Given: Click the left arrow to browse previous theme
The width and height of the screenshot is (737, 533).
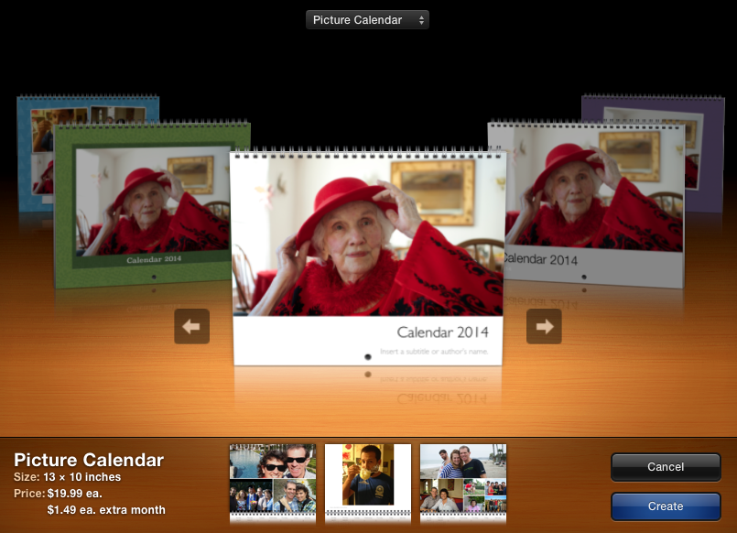Looking at the screenshot, I should [192, 327].
